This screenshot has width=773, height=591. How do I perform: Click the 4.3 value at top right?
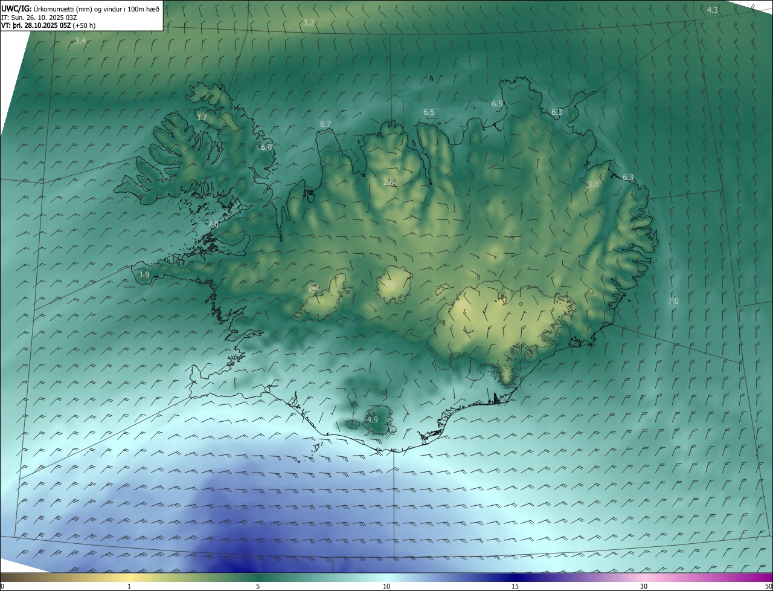[x=713, y=10]
